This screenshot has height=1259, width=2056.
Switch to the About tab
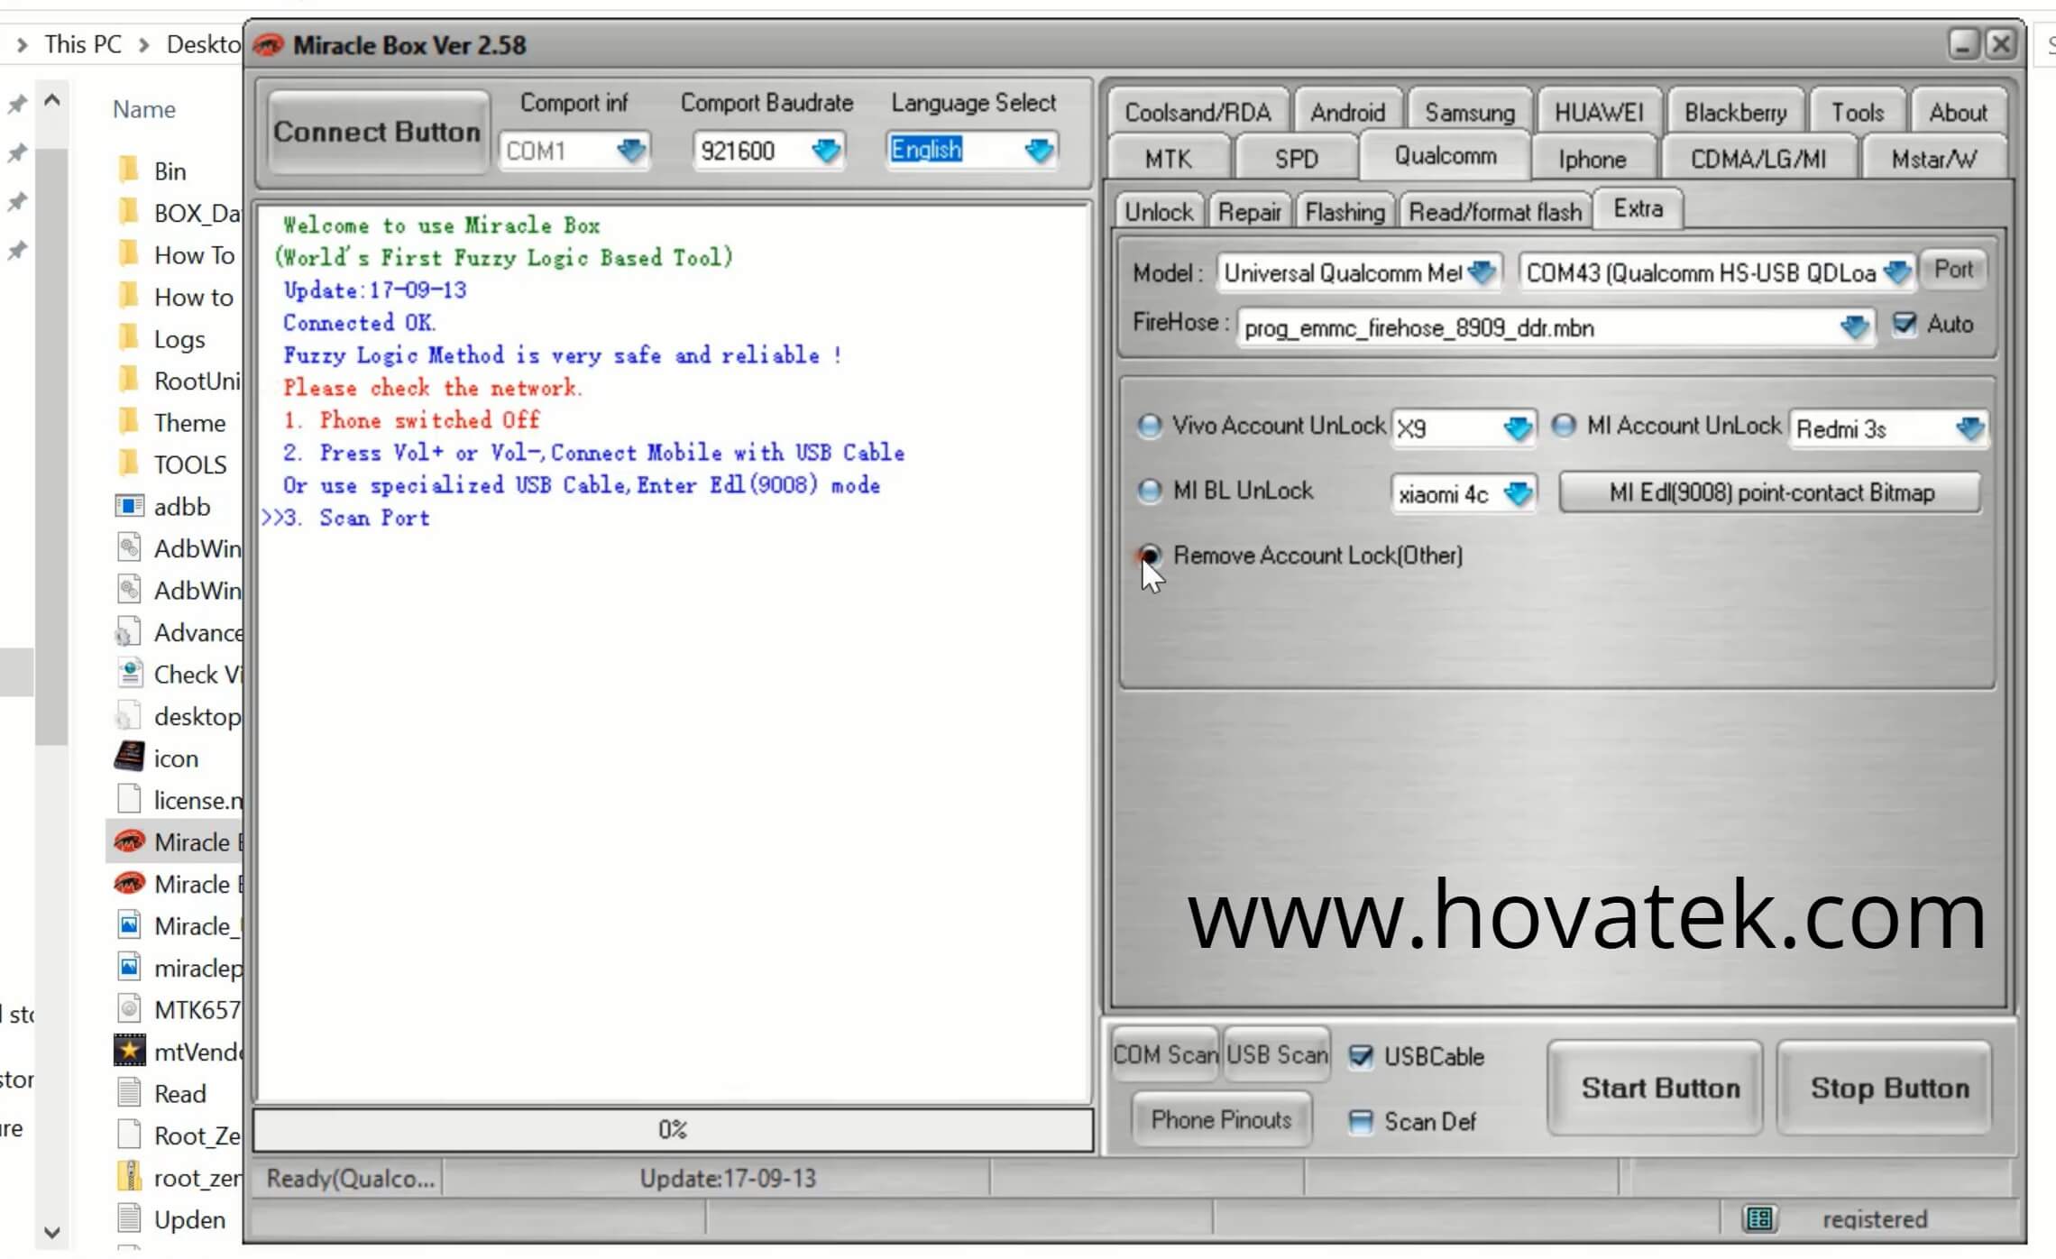pos(1958,112)
